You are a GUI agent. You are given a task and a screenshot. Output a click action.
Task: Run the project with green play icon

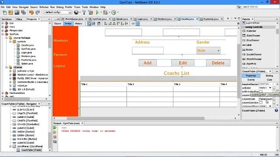[97, 13]
